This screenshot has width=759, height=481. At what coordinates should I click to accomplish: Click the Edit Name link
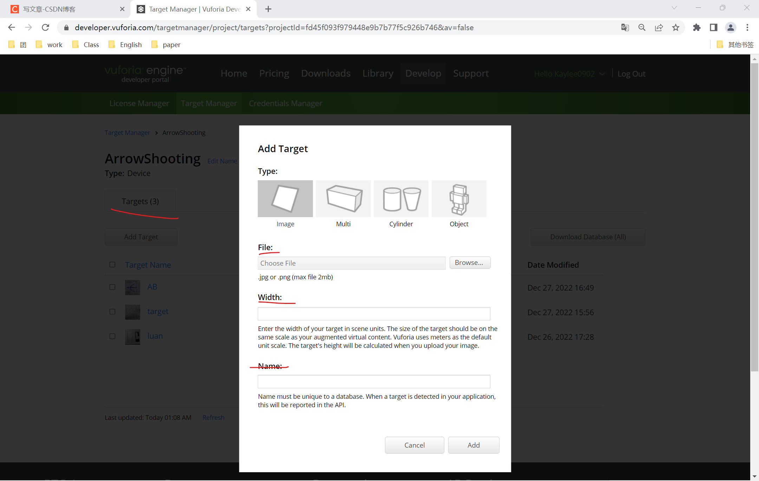(x=222, y=161)
